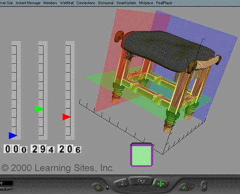This screenshot has height=194, width=240.
Task: Click the Members link
Action: pos(50,3)
